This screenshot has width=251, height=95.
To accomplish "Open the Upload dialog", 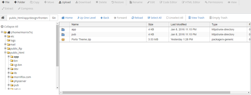I will point(65,2).
